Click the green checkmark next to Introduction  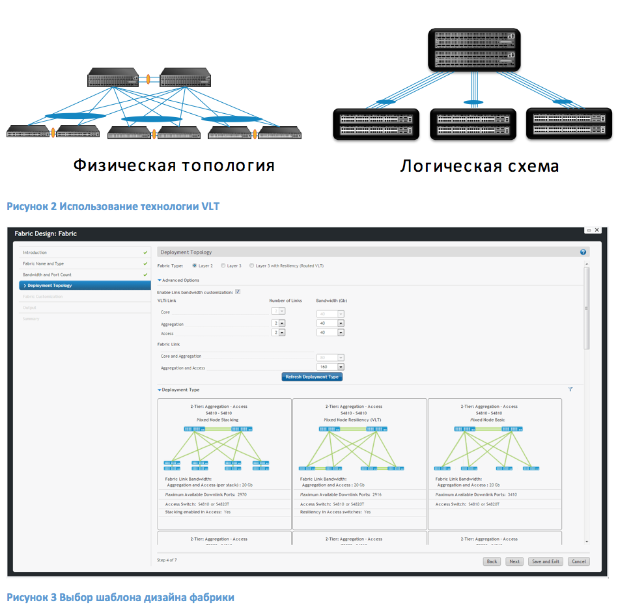click(145, 252)
